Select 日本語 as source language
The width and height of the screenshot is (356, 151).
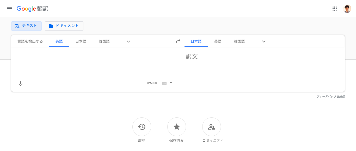tap(81, 41)
